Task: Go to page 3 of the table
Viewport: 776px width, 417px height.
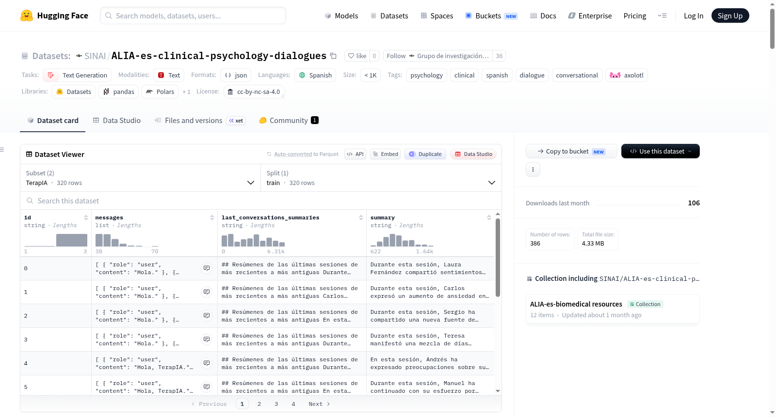Action: click(x=276, y=404)
